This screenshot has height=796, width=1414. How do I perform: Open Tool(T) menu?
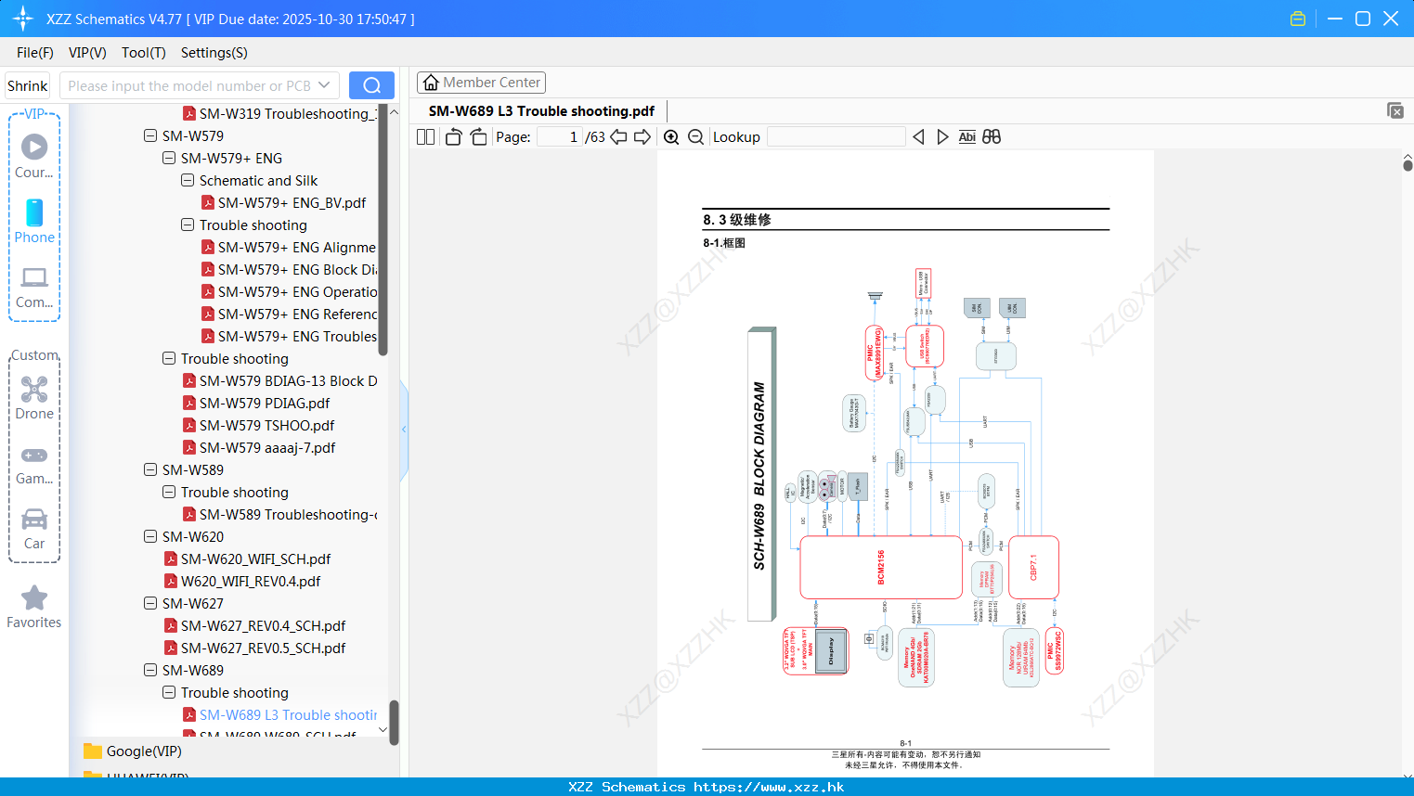point(144,53)
